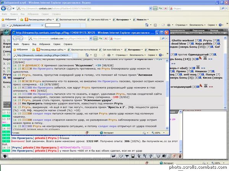Viewport: 229px width, 171px height.
Task: Open the Персонаж tab in game header
Action: [x=198, y=30]
